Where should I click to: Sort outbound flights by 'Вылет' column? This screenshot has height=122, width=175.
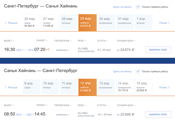pyautogui.click(x=9, y=40)
